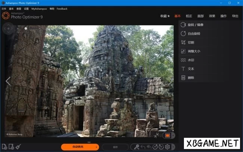This screenshot has height=152, width=243.
Task: Toggle the orange view mode button
Action: 167,135
